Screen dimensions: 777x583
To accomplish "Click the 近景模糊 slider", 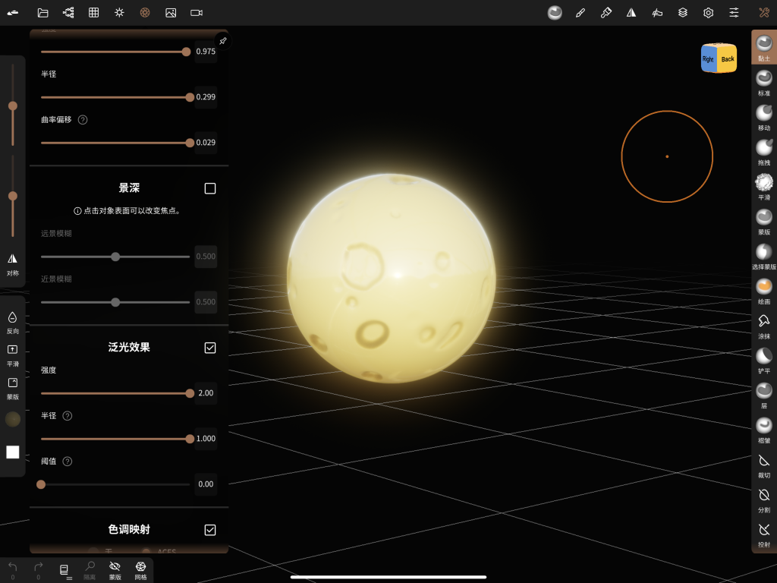I will pos(115,302).
